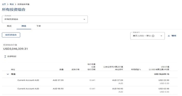
Task: Click quantity AUD 37.09
Action: tap(58, 80)
